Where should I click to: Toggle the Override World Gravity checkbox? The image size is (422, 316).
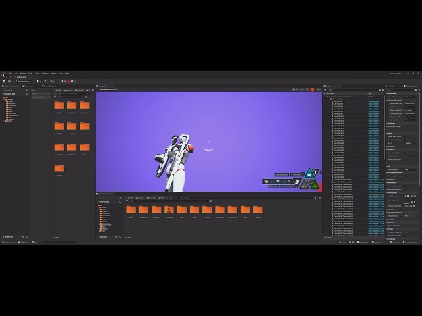(x=404, y=153)
